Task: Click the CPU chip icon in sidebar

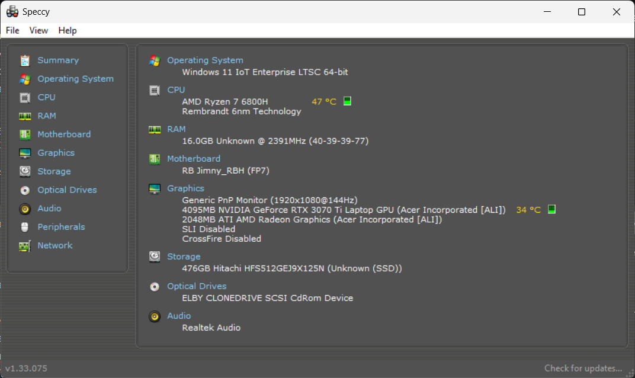Action: 25,98
